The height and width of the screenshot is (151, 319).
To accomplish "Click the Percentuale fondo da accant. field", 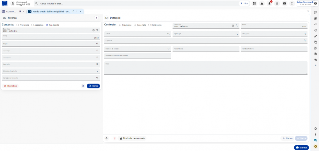I will tap(138, 56).
